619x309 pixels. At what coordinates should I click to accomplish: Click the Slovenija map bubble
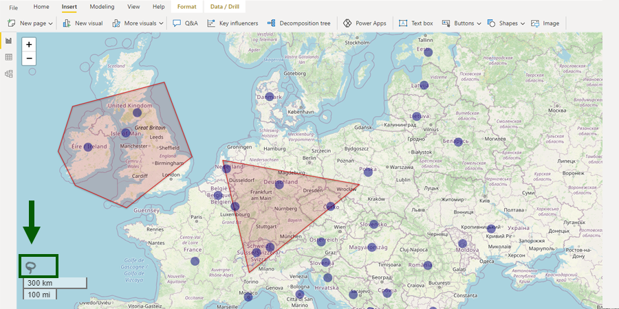(325, 262)
